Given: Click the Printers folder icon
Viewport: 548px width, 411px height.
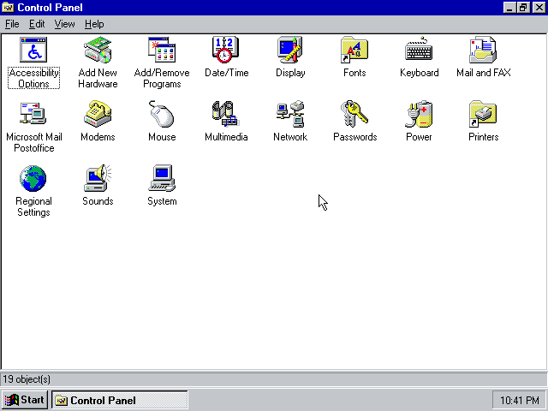Looking at the screenshot, I should pyautogui.click(x=483, y=114).
